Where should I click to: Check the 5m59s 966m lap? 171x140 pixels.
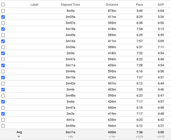3,126
